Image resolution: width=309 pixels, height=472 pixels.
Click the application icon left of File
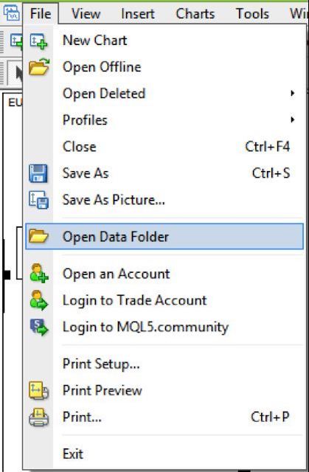pos(12,13)
